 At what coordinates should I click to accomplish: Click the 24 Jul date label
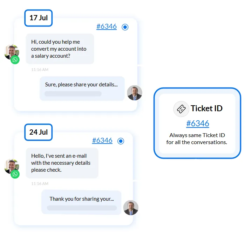point(39,132)
